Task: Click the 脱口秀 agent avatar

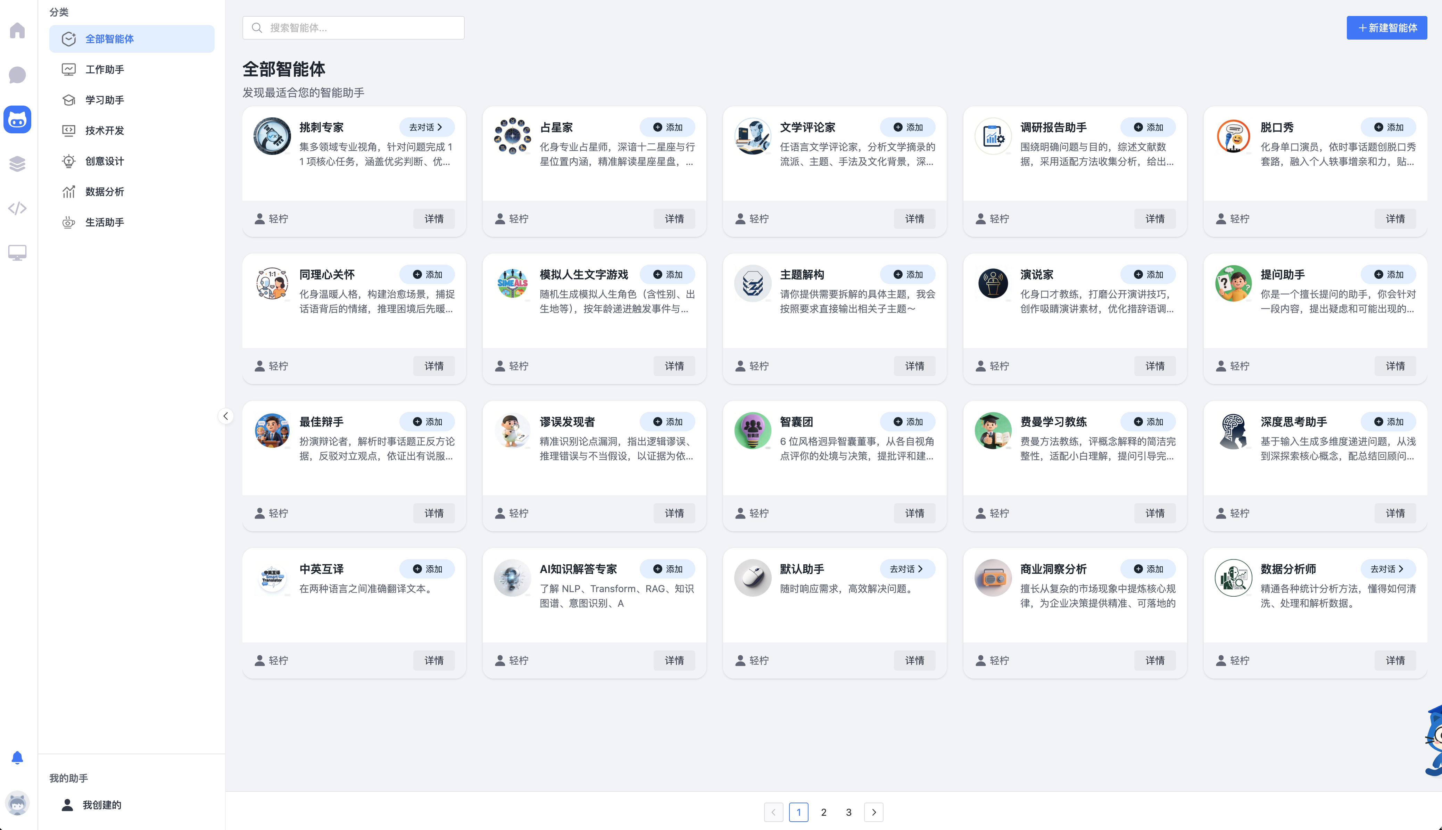Action: pos(1233,136)
